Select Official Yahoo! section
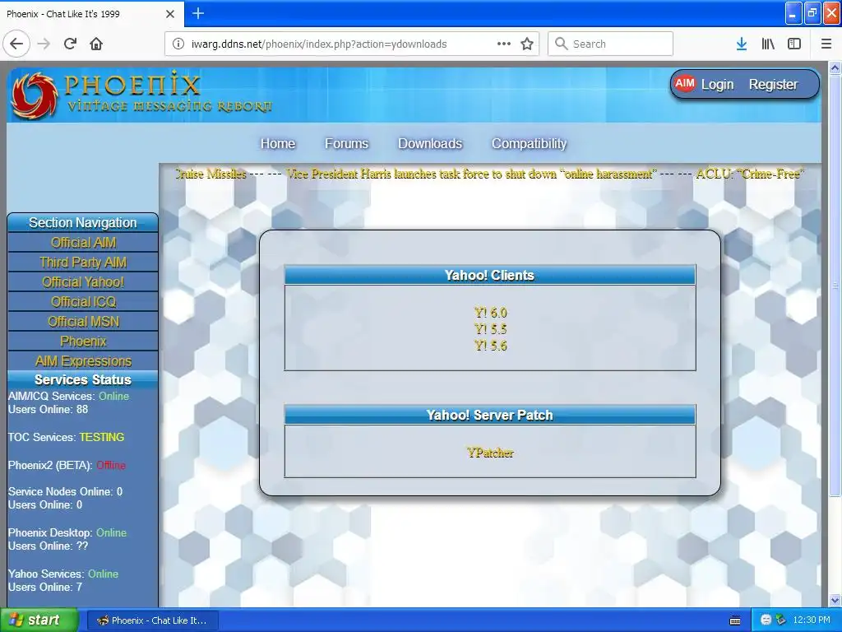 (x=83, y=282)
